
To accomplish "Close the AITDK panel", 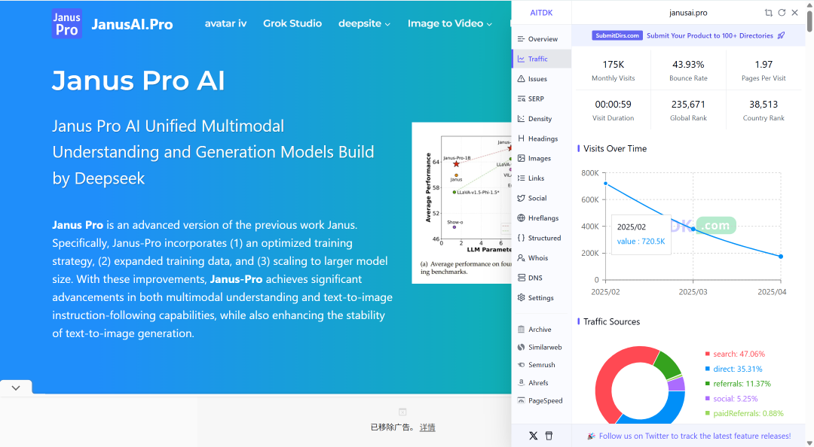I will [795, 13].
